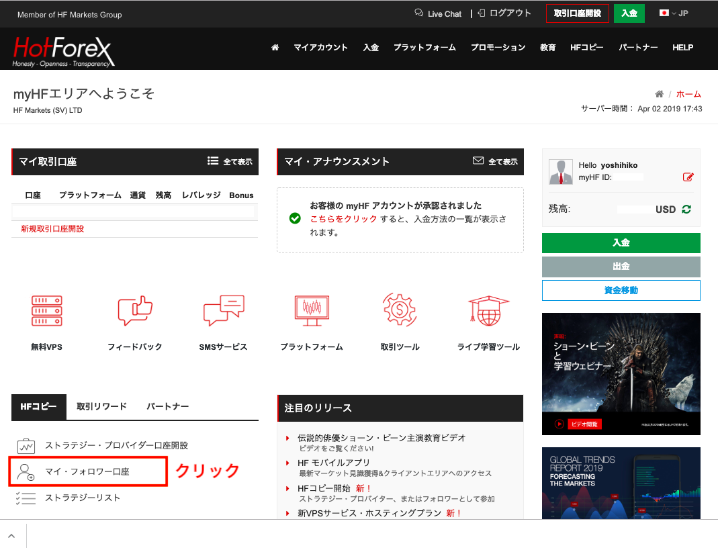Open 新VPSサービス・ホスティングプラン release
The image size is (718, 552).
click(369, 513)
